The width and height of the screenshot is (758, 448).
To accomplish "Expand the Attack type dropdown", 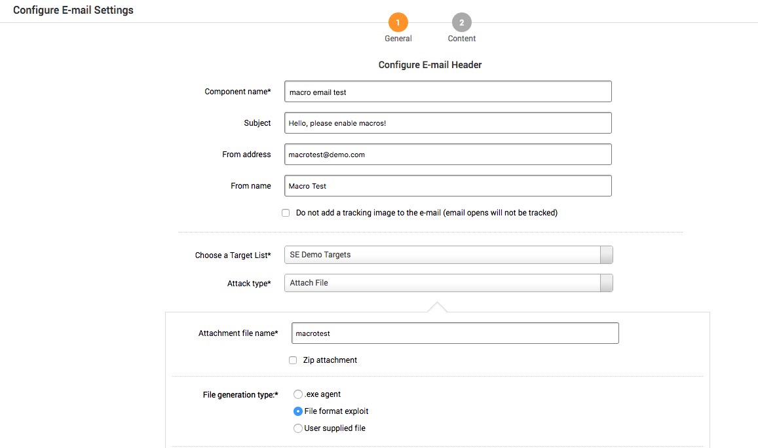I will (442, 283).
